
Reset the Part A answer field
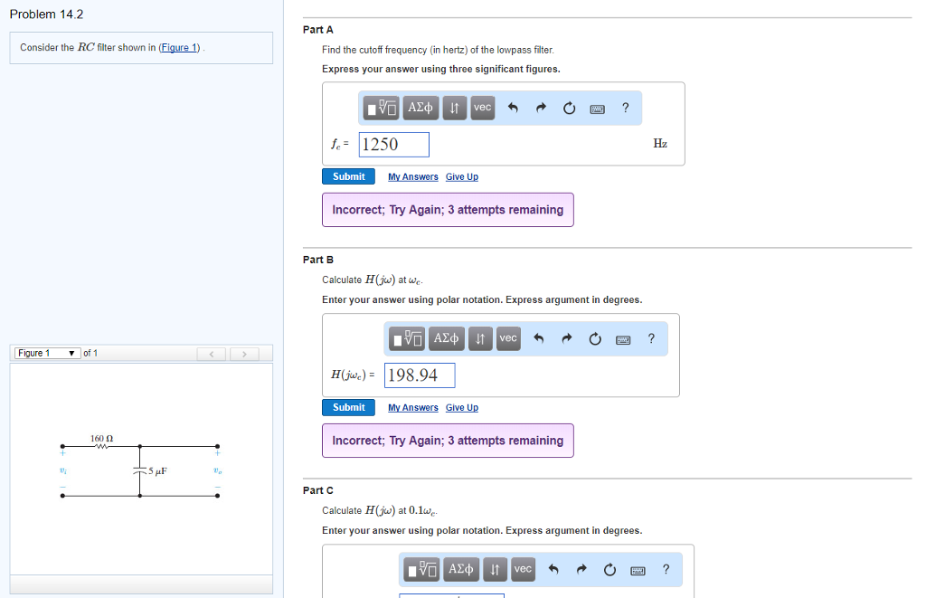pos(570,108)
